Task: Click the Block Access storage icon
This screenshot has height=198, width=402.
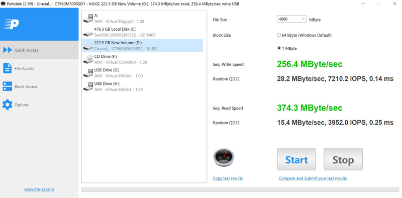Action: point(7,86)
